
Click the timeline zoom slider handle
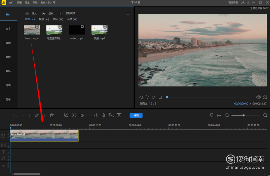pos(244,115)
